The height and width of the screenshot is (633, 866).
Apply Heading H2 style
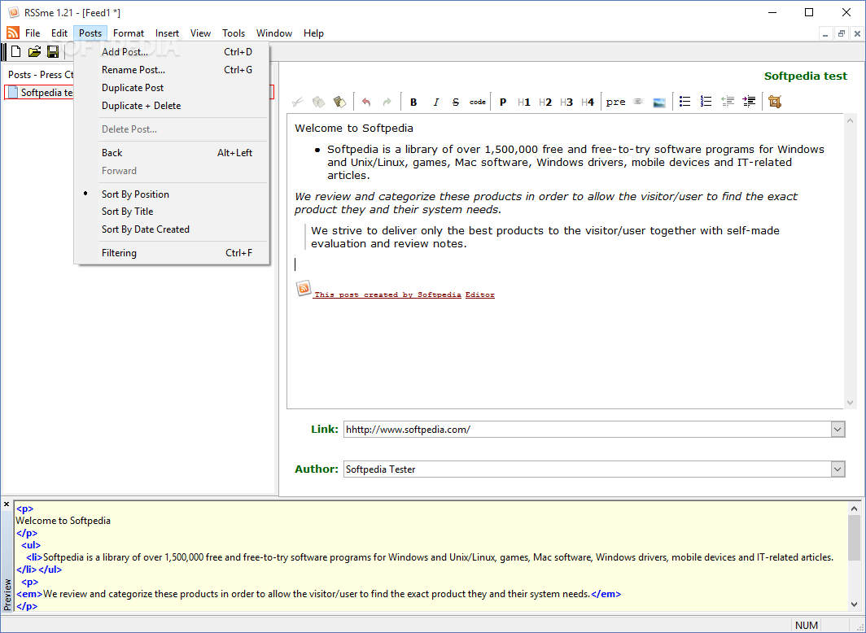point(545,102)
